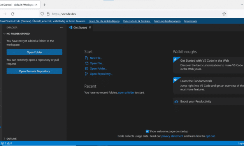Close the browser tab Get Started - default
This screenshot has height=146, width=244.
pos(36,5)
